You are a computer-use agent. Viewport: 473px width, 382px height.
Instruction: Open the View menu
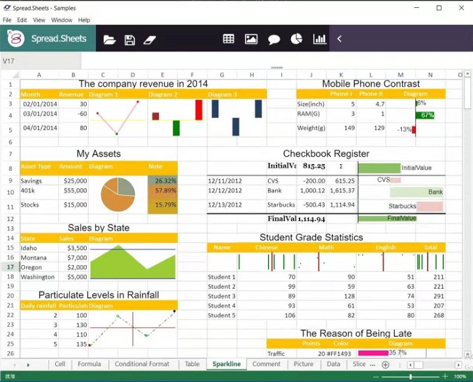pos(39,20)
